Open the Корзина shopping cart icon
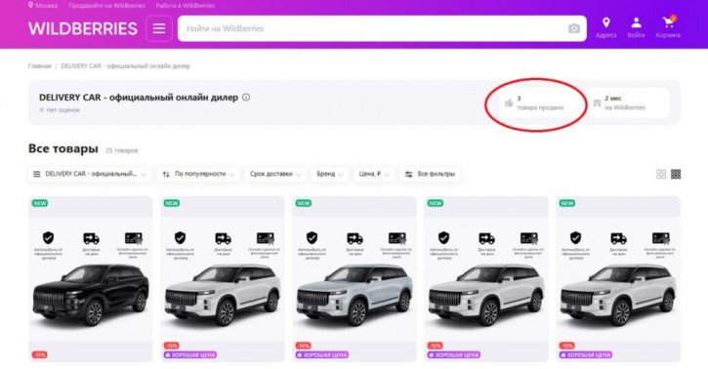The width and height of the screenshot is (708, 369). (x=668, y=22)
